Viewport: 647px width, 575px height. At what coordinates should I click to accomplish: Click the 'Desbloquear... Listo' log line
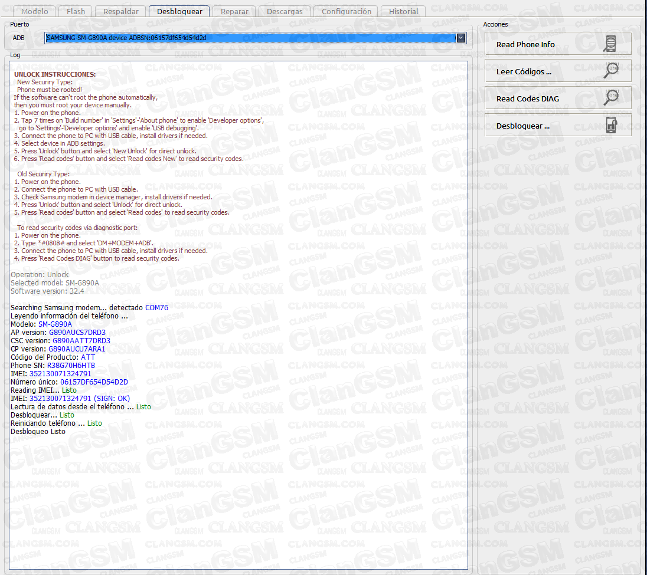tap(43, 415)
